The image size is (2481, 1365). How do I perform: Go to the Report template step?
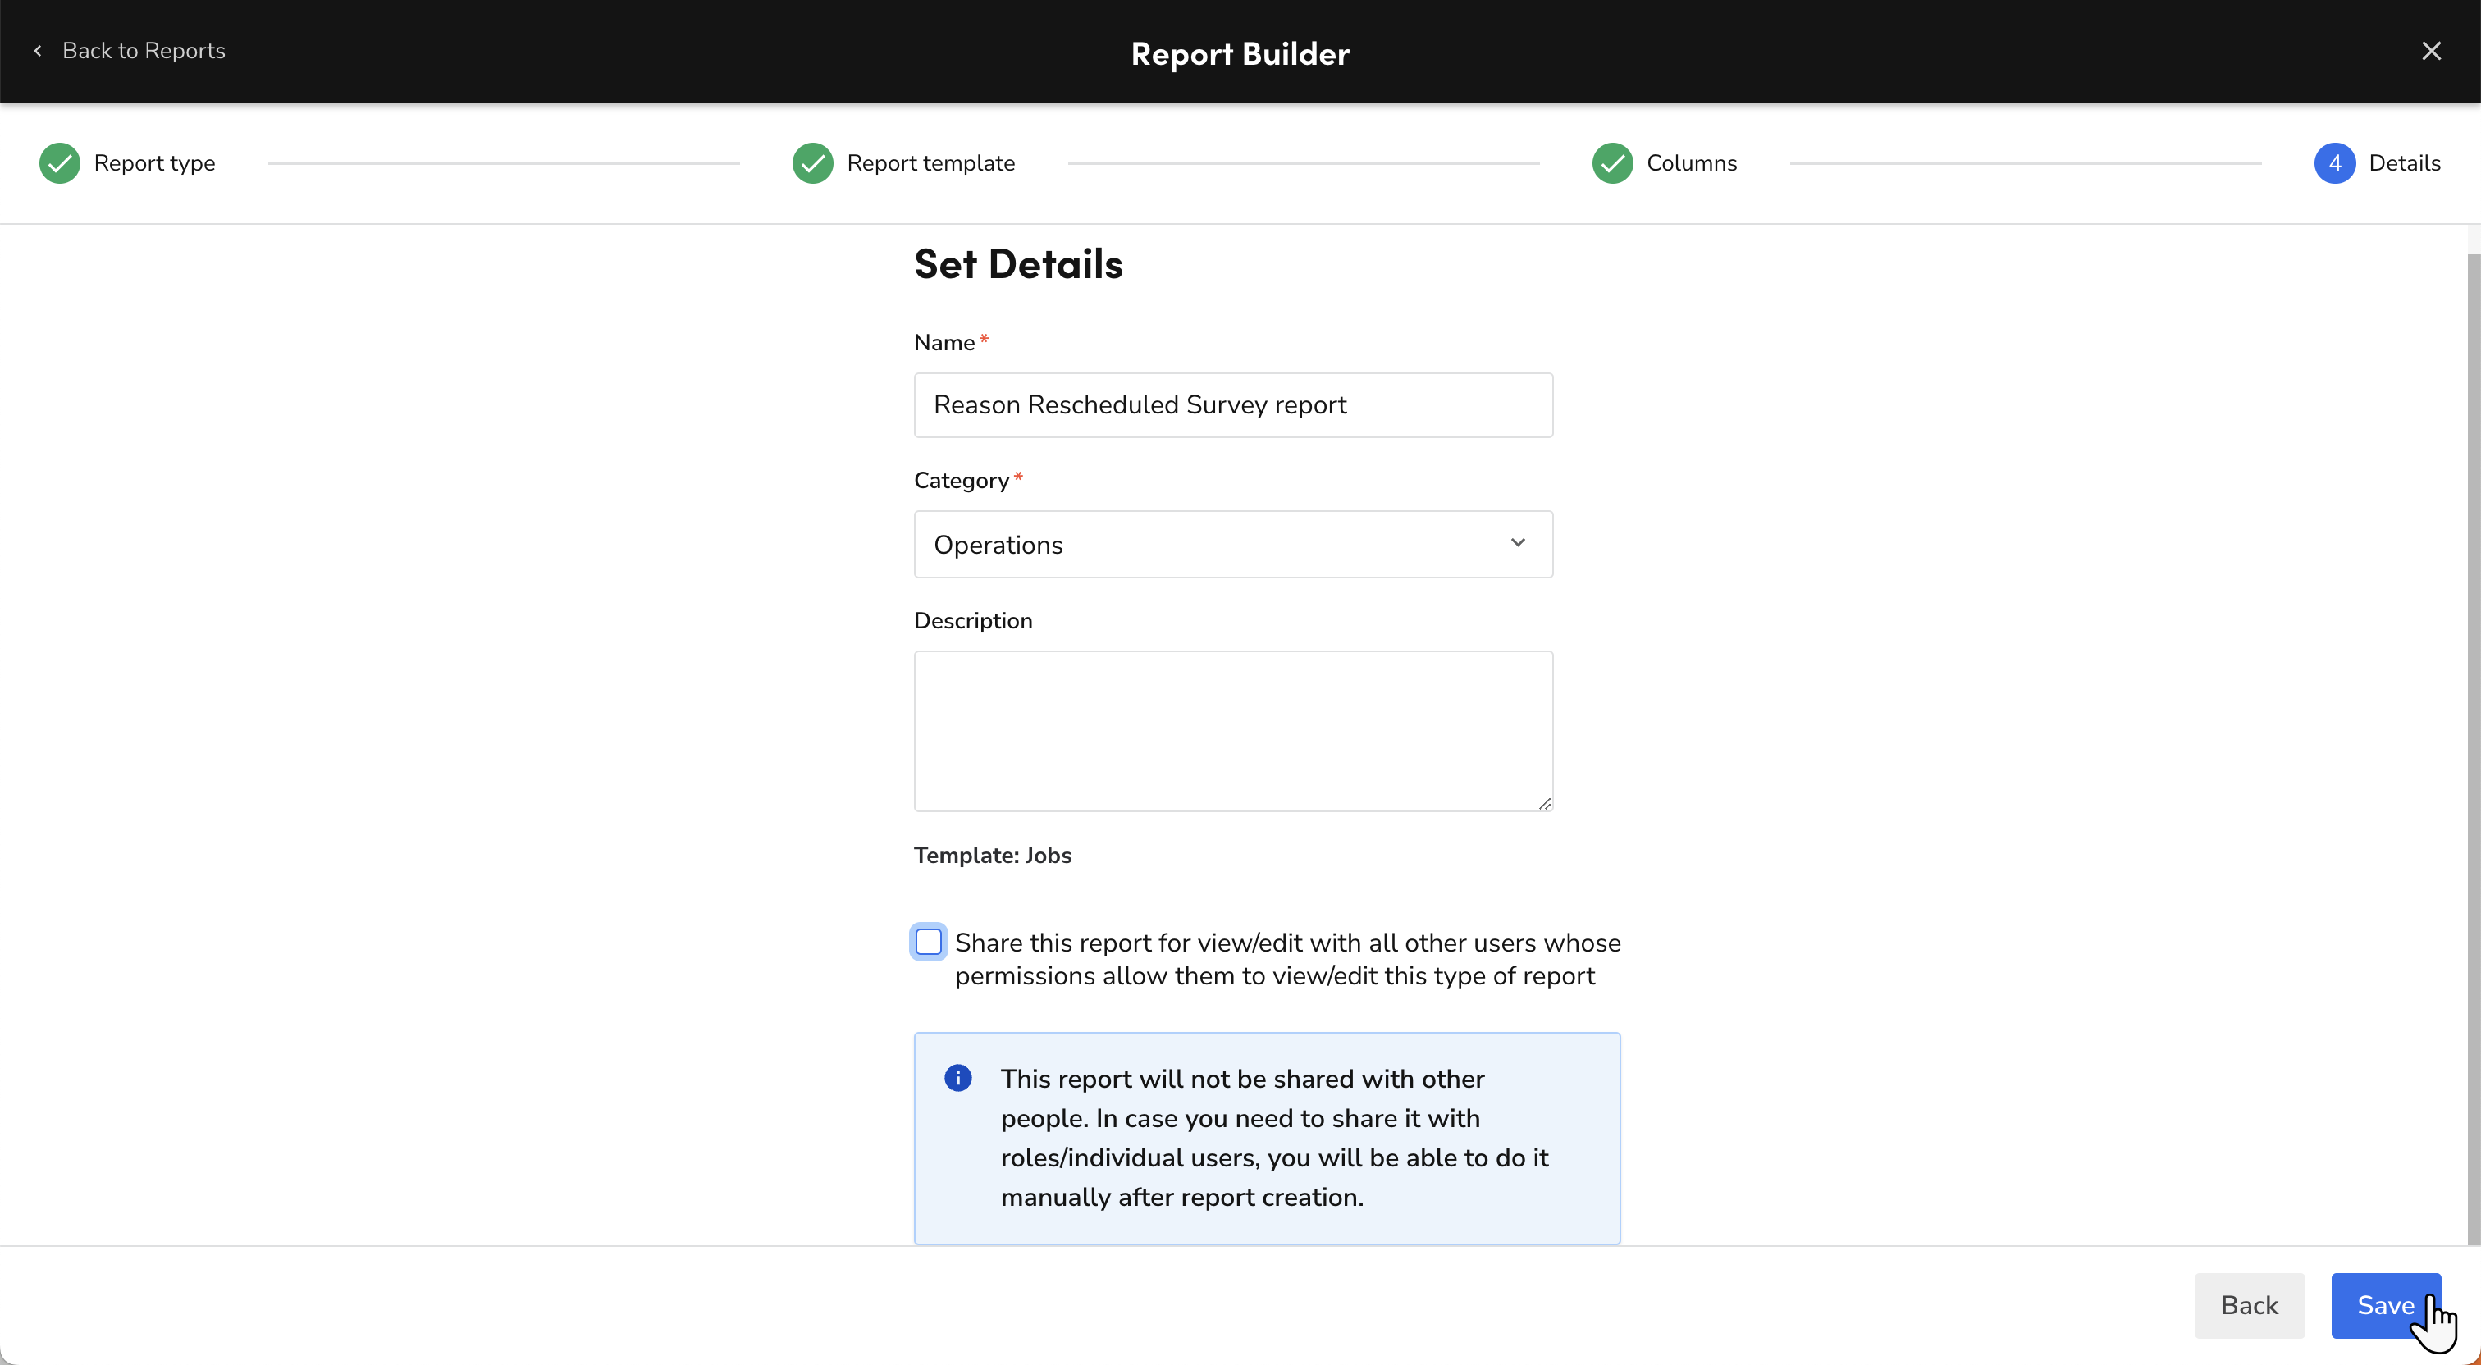tap(930, 162)
